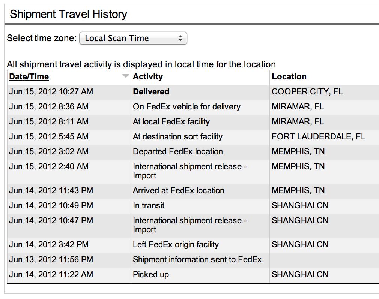The height and width of the screenshot is (299, 379).
Task: Click the In transit activity row
Action: [149, 206]
